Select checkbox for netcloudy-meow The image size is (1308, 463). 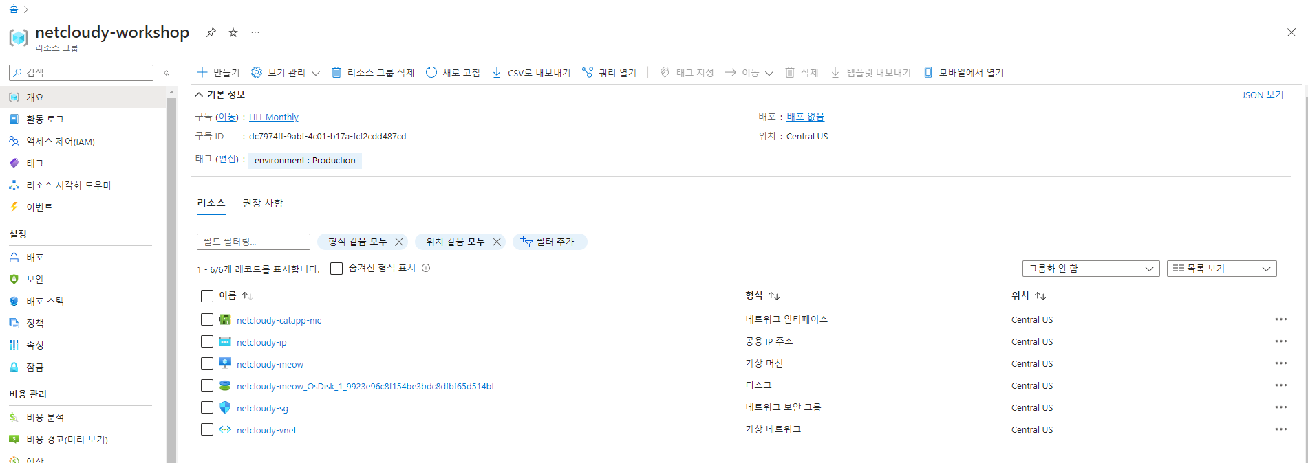(207, 363)
